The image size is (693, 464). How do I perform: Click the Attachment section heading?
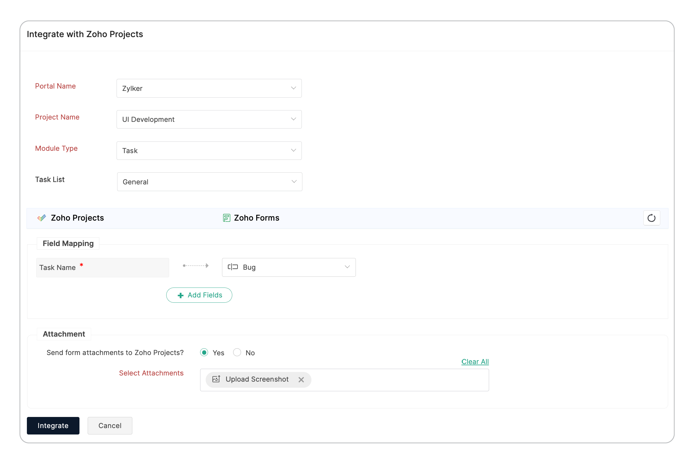coord(64,334)
